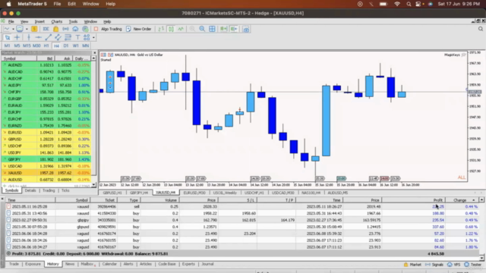Switch timeframe to MN

pos(86,45)
